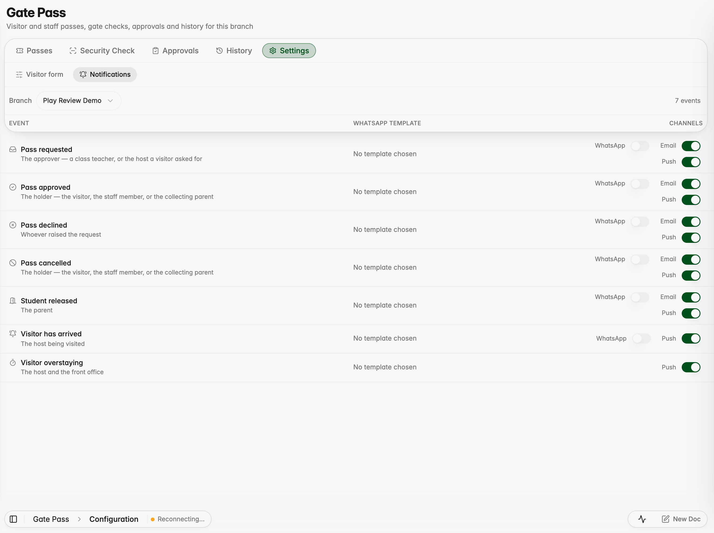Click the EVENT column header
Image resolution: width=714 pixels, height=533 pixels.
pyautogui.click(x=19, y=123)
